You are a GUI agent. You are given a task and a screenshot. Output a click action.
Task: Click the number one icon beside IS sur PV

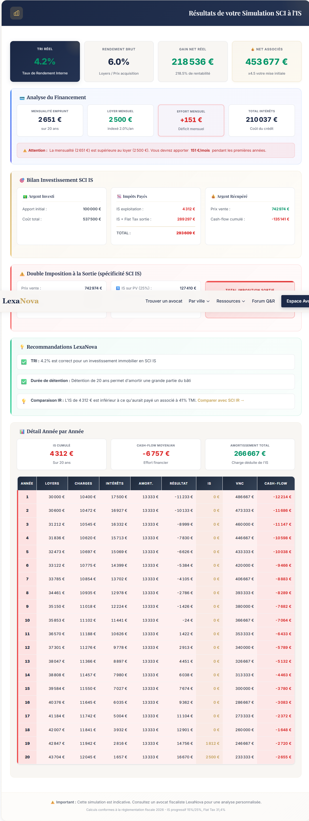pyautogui.click(x=118, y=288)
